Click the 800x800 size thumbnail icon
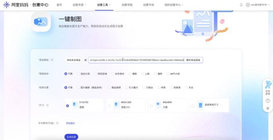 coord(159,105)
